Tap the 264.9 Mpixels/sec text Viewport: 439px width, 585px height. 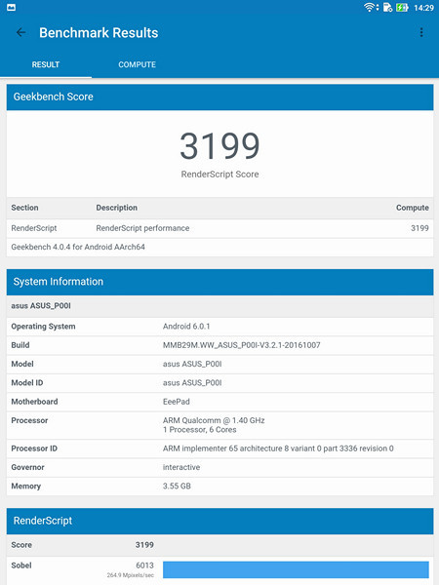click(131, 575)
